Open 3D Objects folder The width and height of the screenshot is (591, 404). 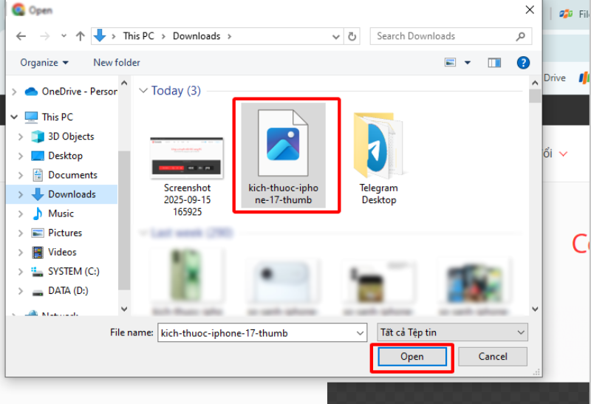click(63, 137)
